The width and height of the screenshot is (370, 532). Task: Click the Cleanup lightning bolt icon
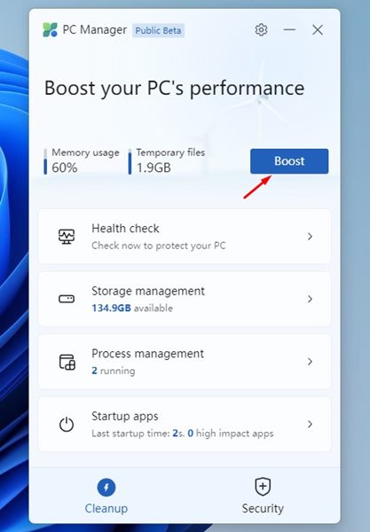point(106,488)
